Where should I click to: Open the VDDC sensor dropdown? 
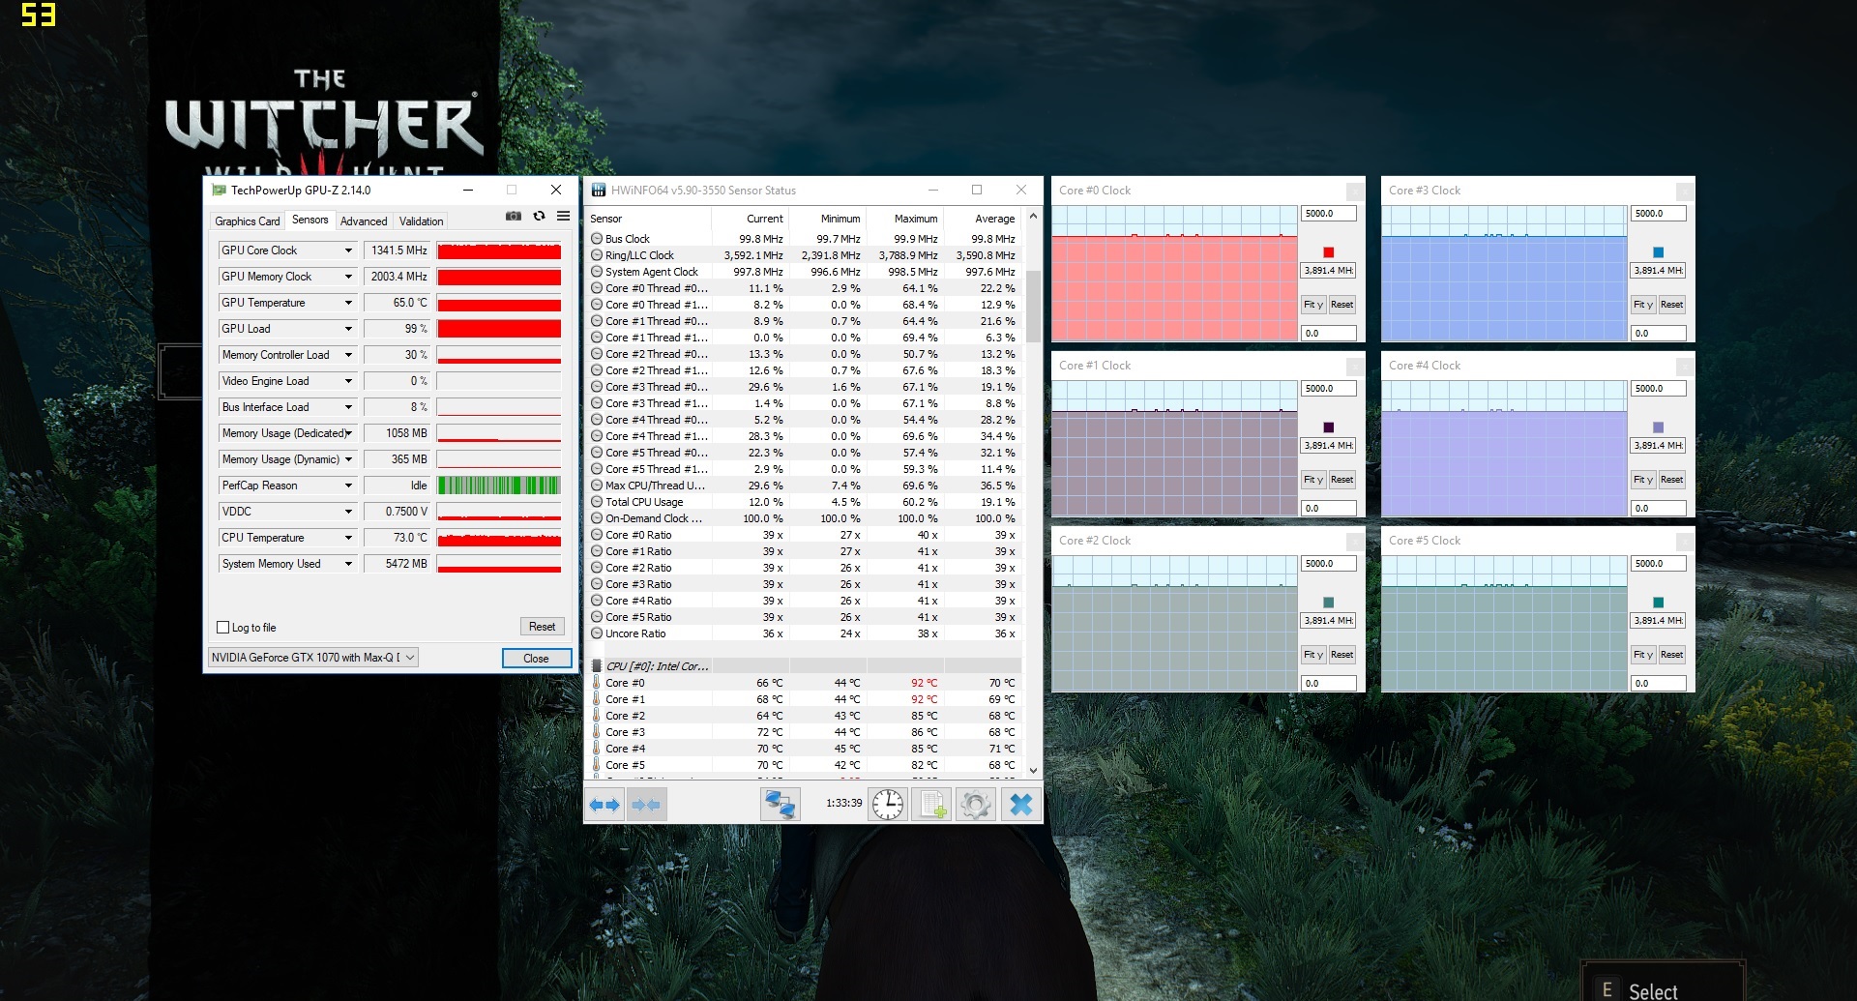tap(348, 512)
